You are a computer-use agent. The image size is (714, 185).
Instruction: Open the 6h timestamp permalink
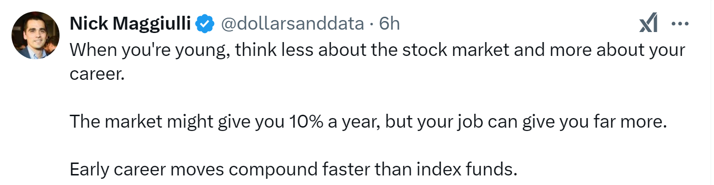(x=389, y=23)
